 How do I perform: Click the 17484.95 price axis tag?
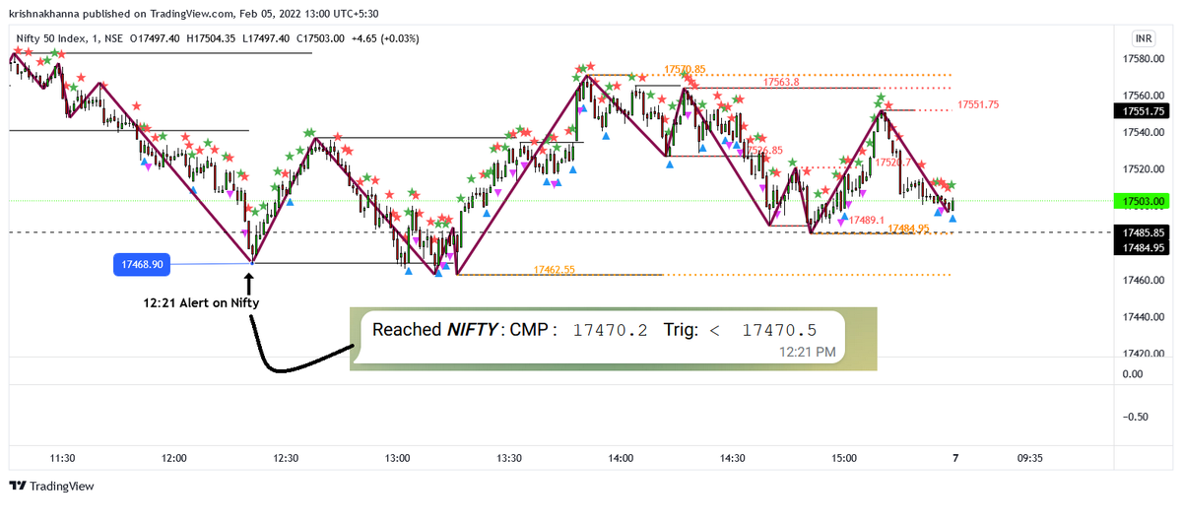click(x=1143, y=246)
